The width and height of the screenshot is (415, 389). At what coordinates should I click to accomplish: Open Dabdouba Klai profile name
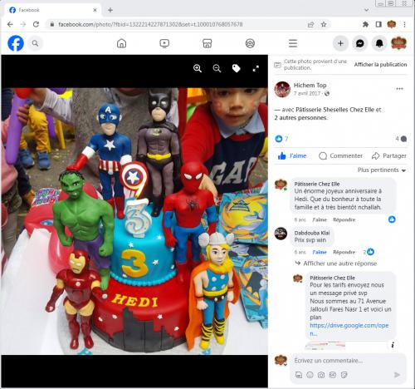(x=312, y=233)
